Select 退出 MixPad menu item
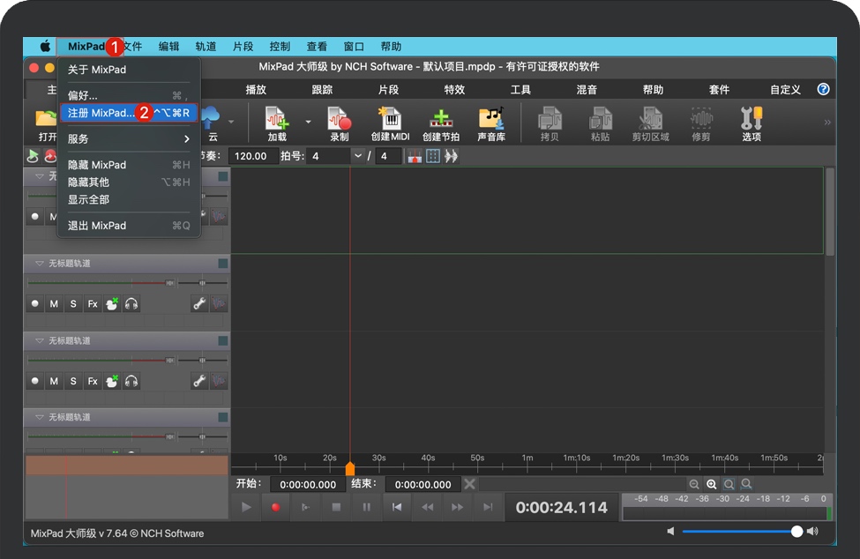 click(129, 225)
